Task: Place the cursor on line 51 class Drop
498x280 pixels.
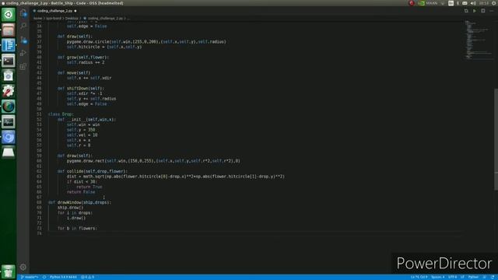Action: [61, 114]
